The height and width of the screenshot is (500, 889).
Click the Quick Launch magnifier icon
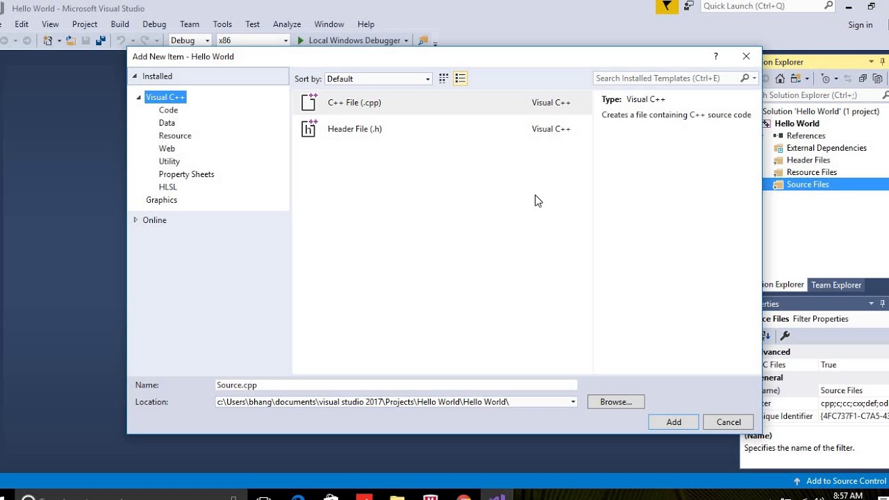tap(828, 6)
